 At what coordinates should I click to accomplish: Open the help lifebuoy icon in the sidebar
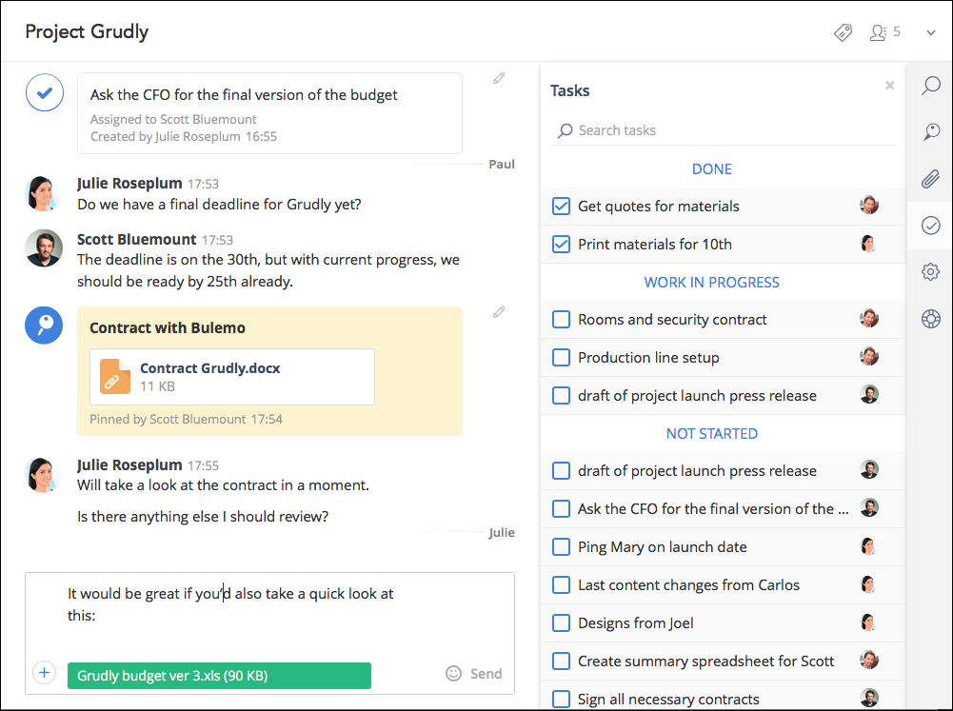pyautogui.click(x=930, y=319)
